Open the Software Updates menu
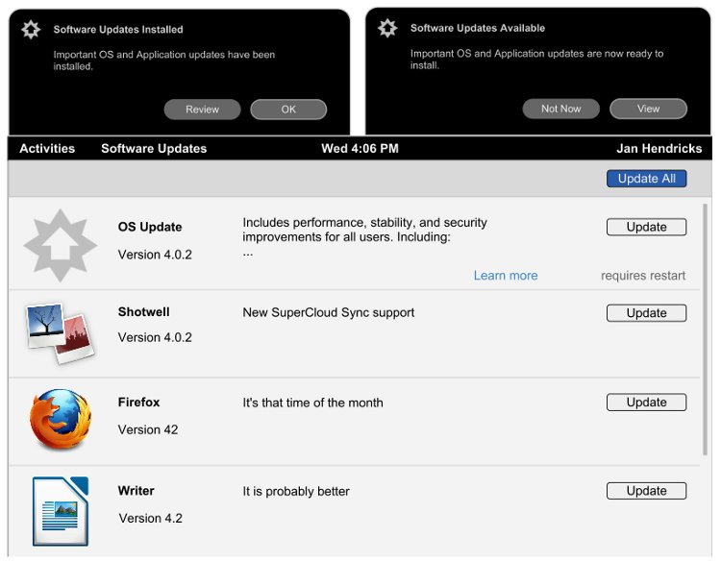This screenshot has height=562, width=721. [x=154, y=149]
